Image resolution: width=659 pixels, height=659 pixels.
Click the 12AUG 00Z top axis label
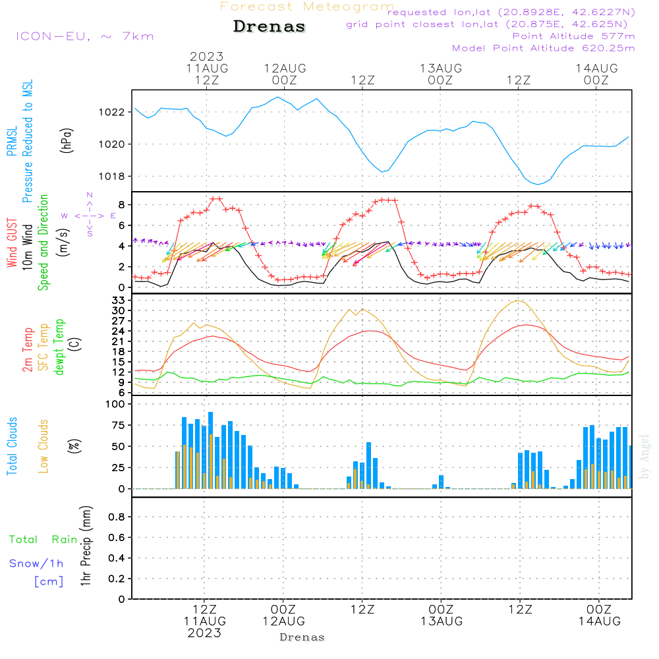click(x=285, y=74)
